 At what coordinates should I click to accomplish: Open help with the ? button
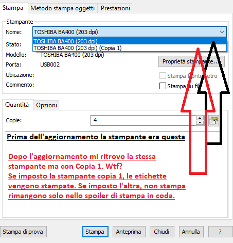pos(220,232)
